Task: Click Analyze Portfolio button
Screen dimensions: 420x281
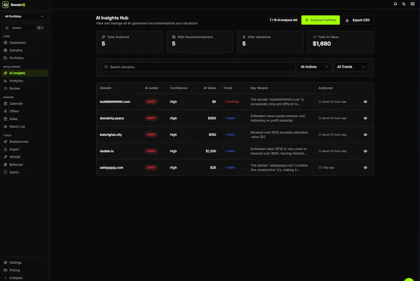Action: coord(320,20)
